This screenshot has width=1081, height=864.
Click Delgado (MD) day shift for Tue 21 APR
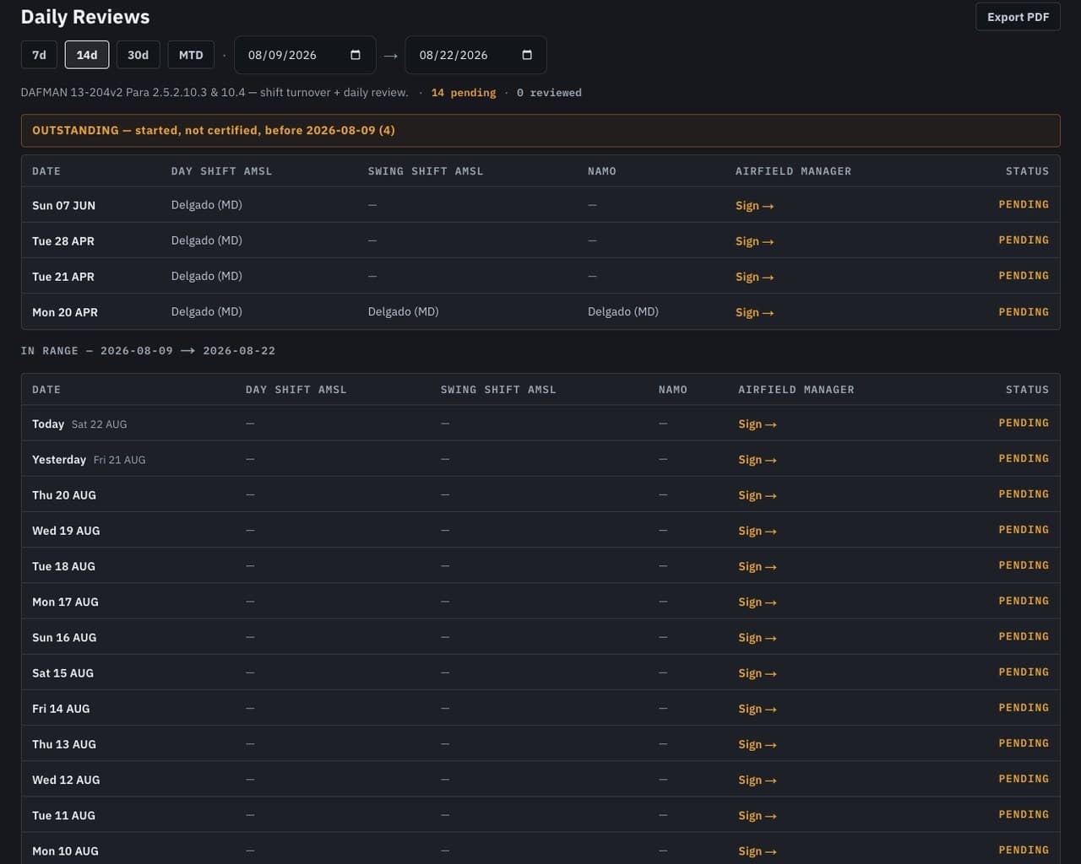click(x=207, y=276)
